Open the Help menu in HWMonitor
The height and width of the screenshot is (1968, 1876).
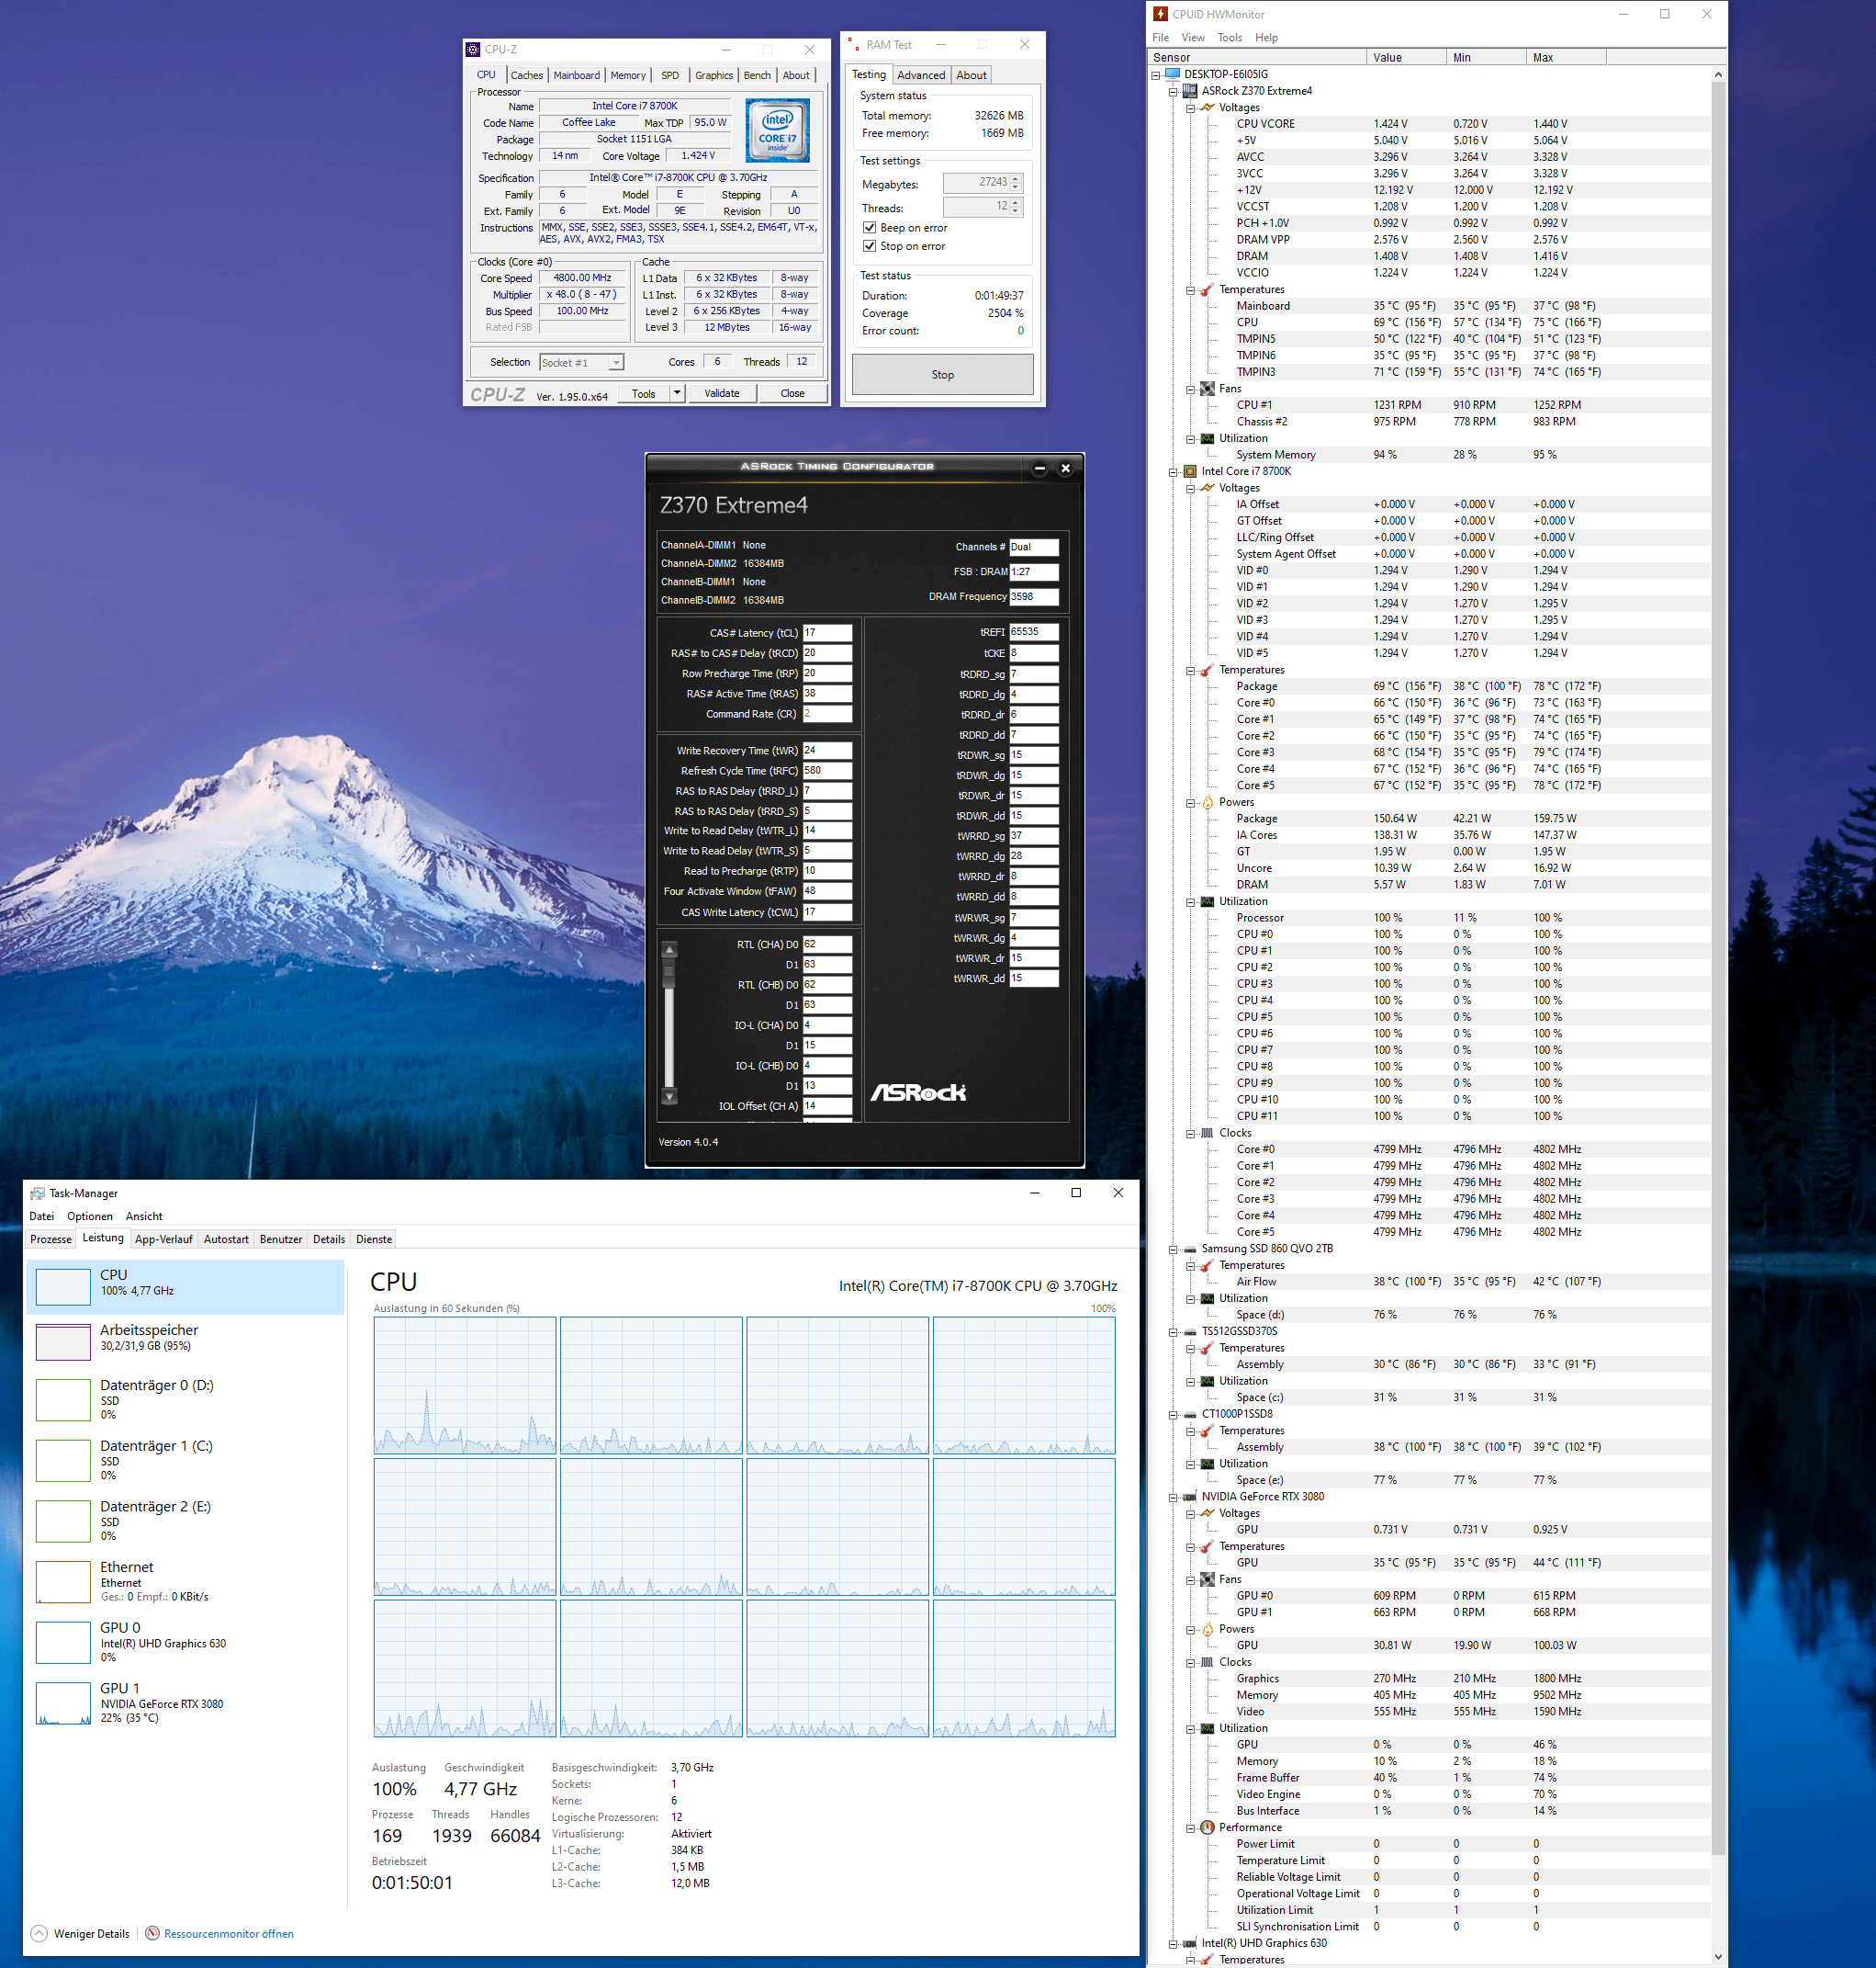tap(1266, 37)
